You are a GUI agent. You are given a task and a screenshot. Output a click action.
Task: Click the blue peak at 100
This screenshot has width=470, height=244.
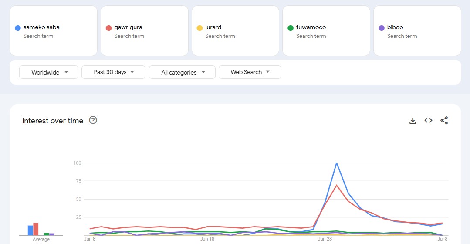336,163
